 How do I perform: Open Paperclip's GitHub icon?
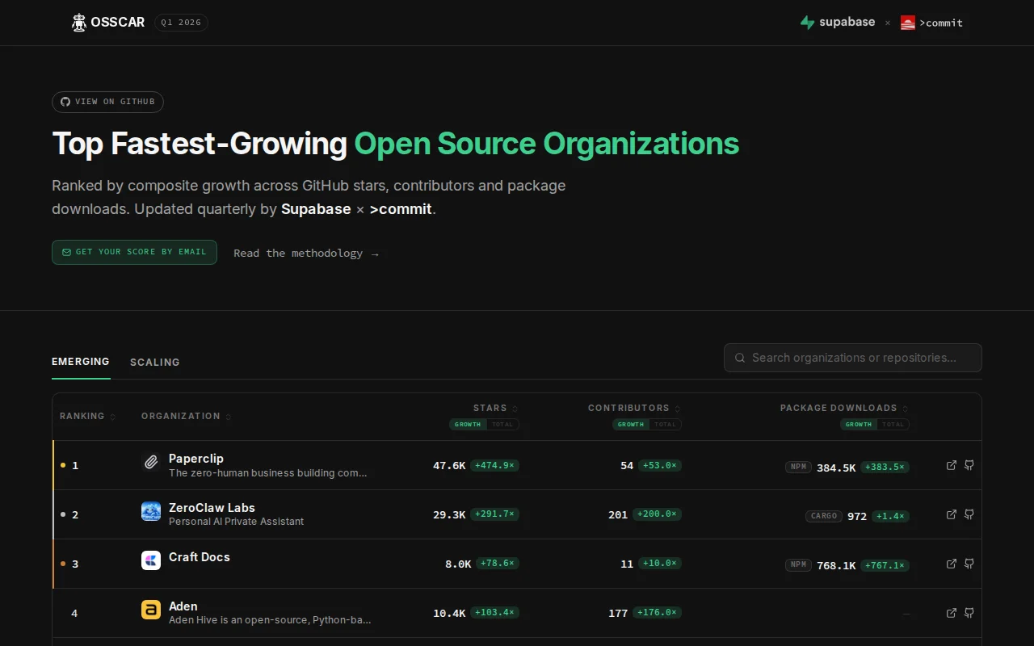pyautogui.click(x=969, y=465)
